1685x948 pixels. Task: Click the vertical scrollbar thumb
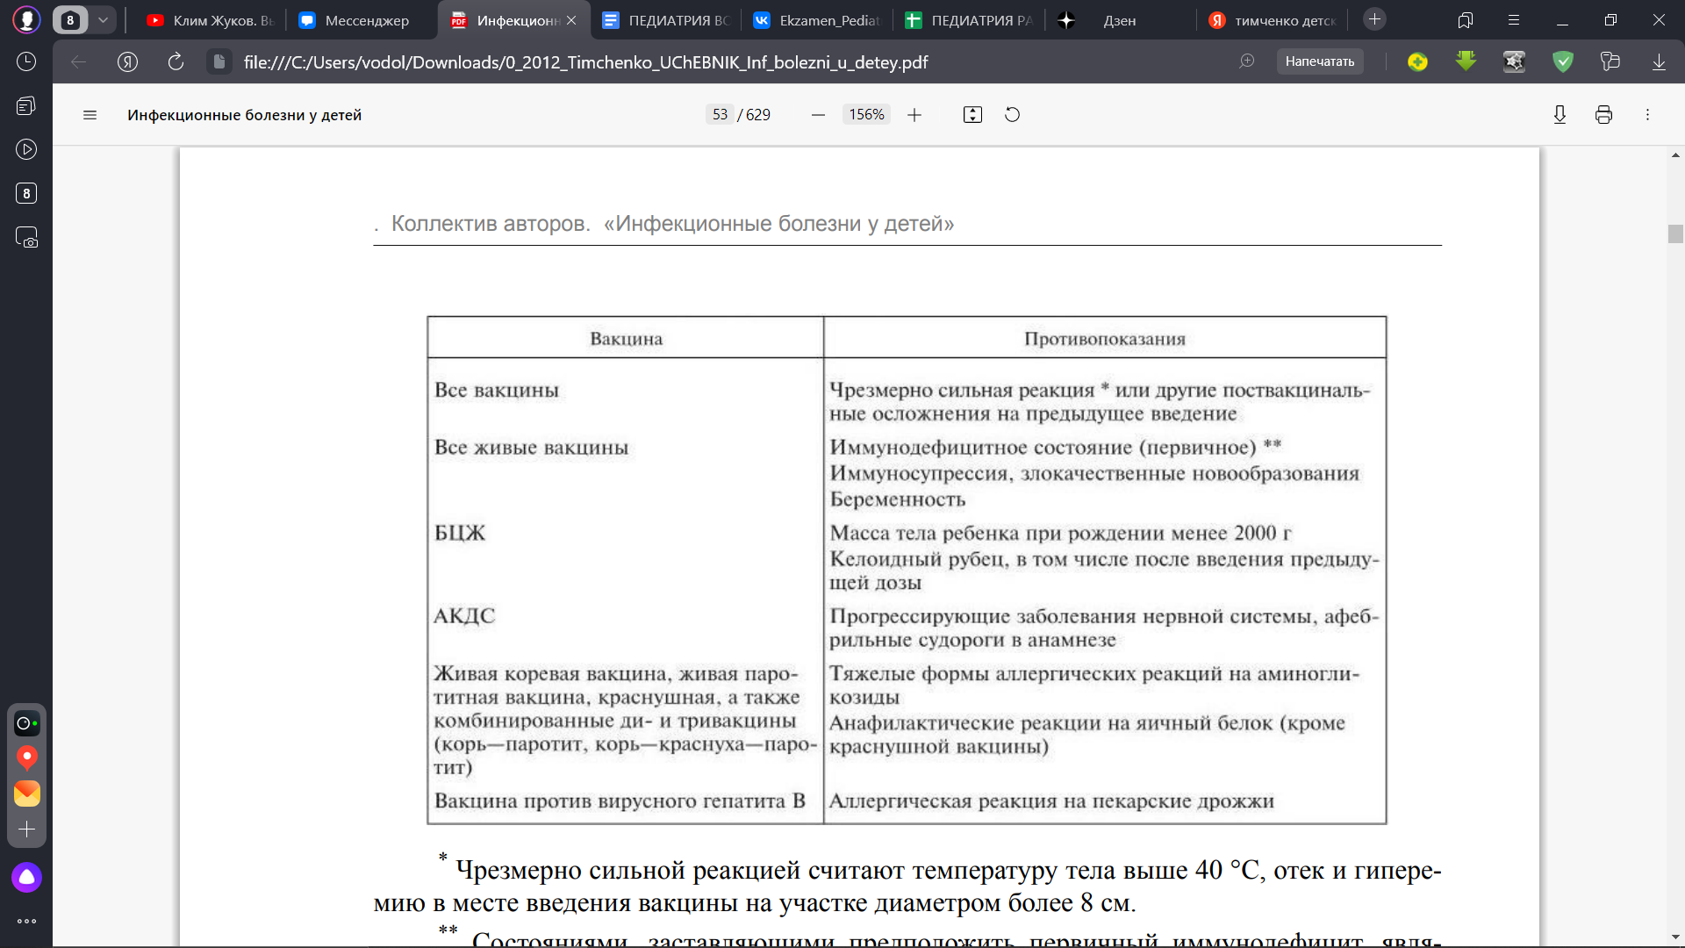click(x=1675, y=233)
